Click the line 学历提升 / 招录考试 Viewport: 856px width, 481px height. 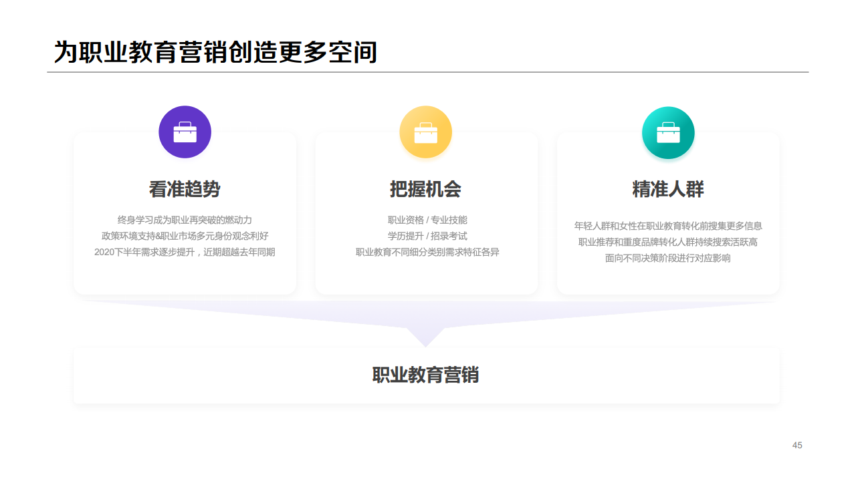click(426, 235)
